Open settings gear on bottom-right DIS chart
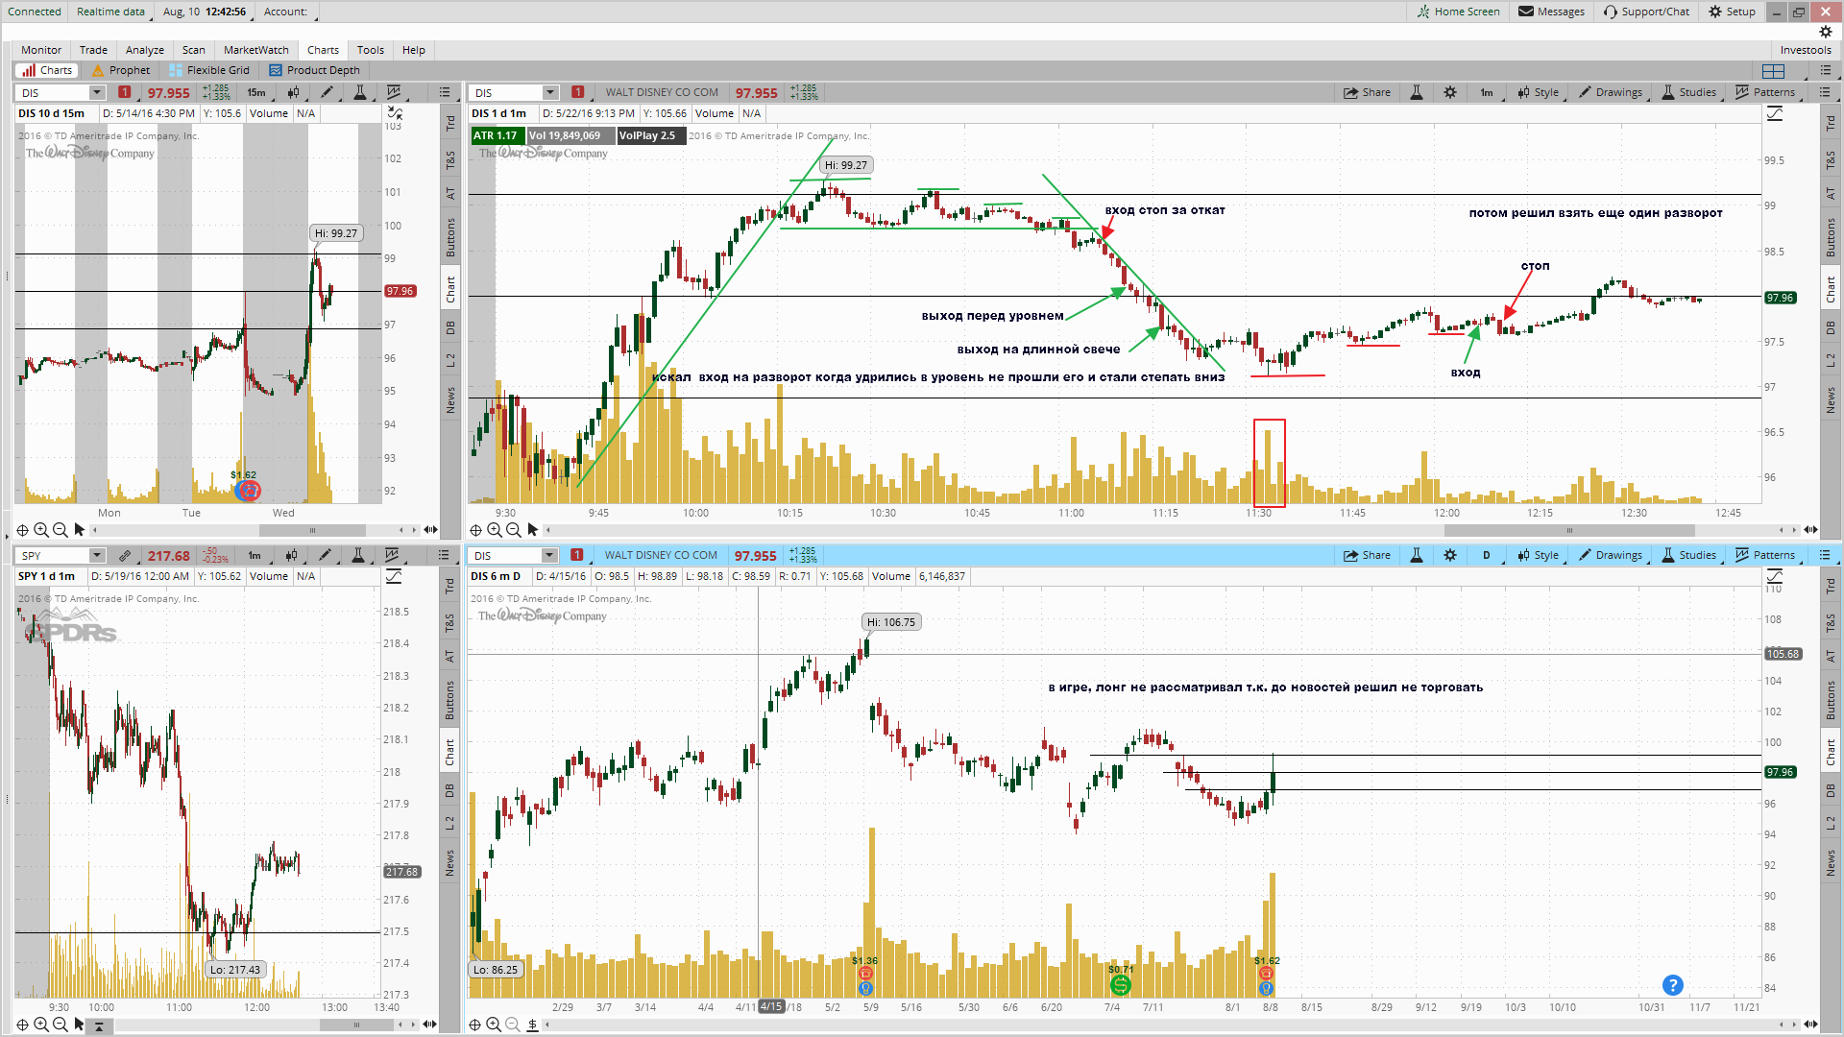 coord(1450,556)
